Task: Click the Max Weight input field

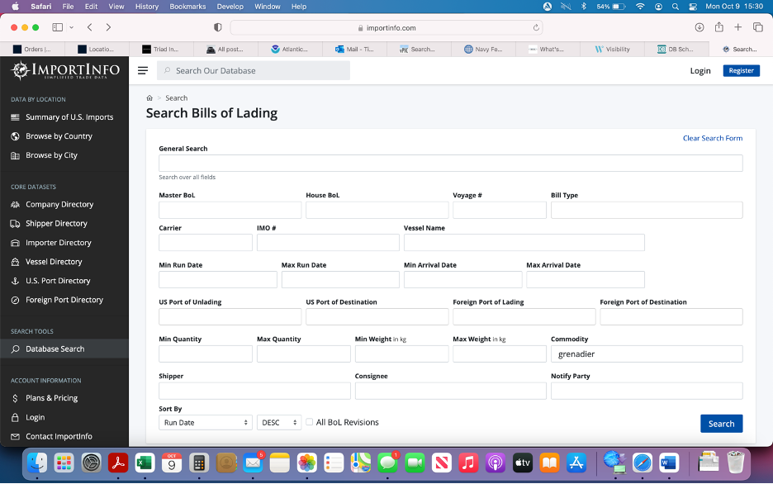Action: (500, 354)
